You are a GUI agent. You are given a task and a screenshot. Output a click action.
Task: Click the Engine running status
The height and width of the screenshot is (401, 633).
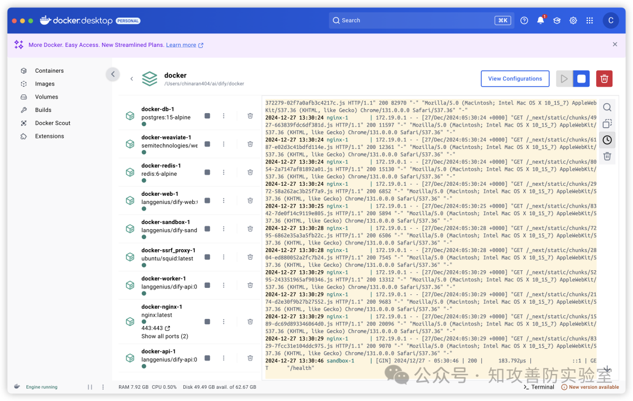(42, 387)
